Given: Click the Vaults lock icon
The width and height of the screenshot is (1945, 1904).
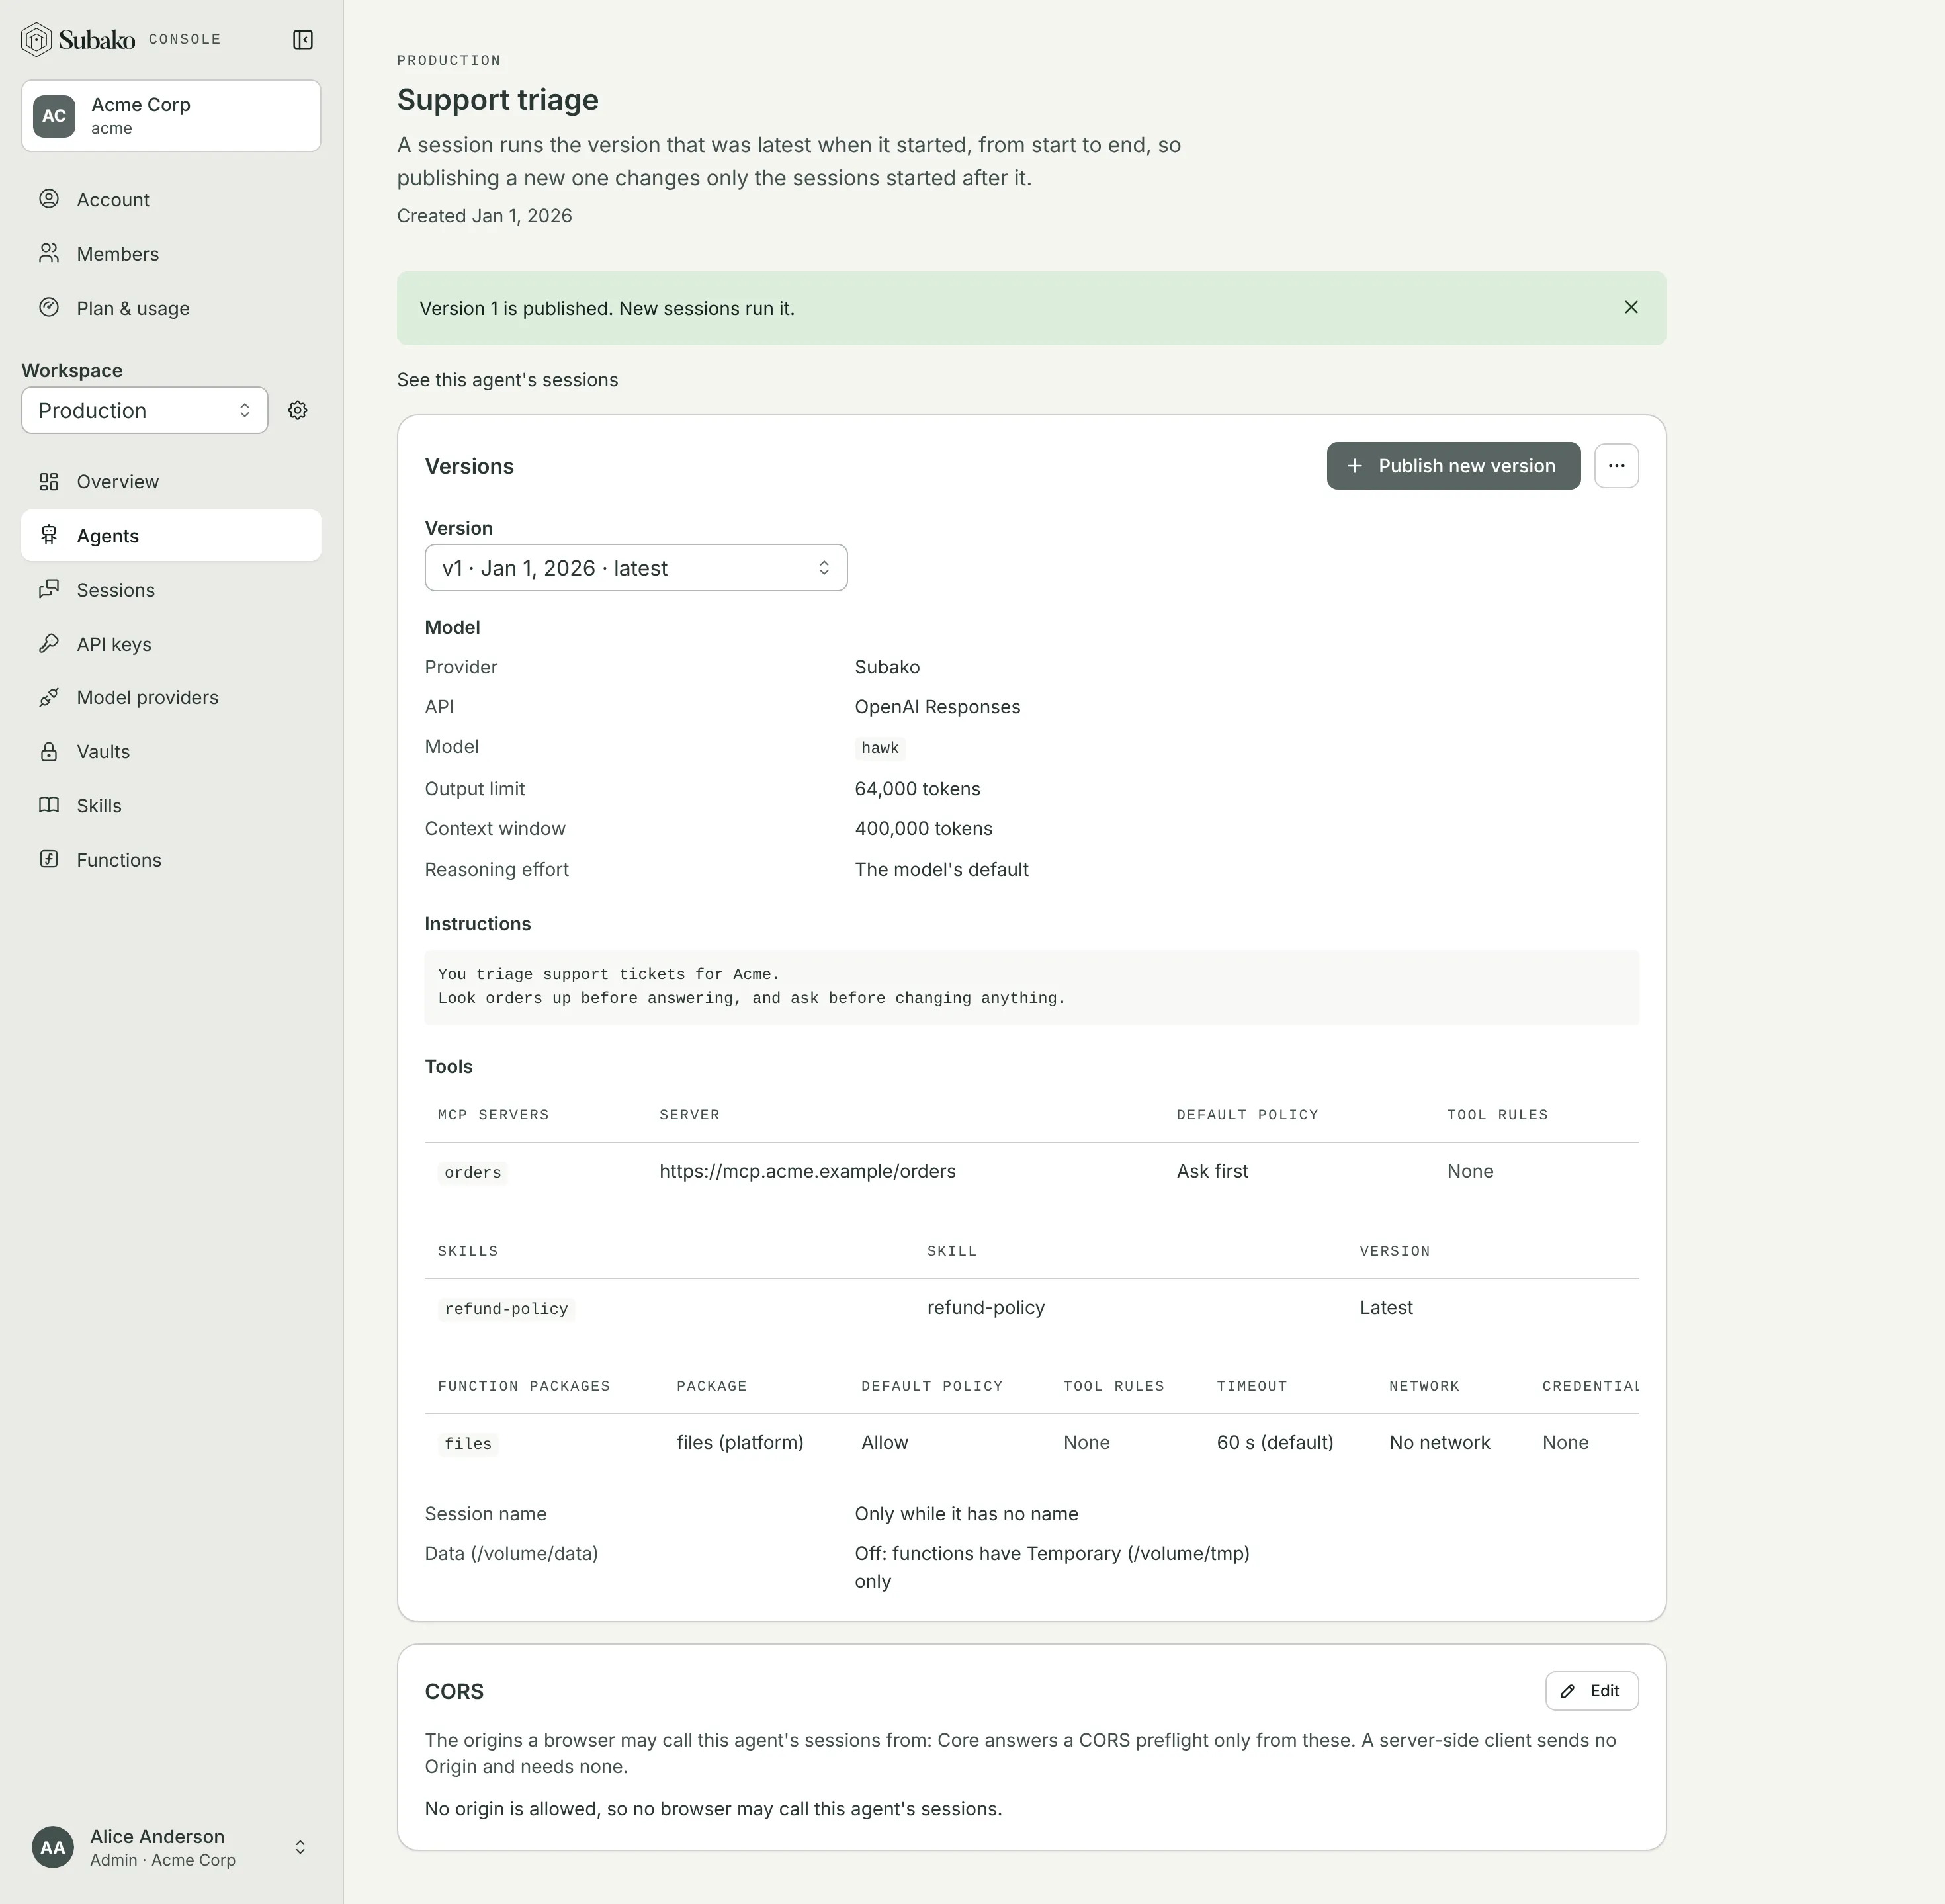Looking at the screenshot, I should [49, 751].
